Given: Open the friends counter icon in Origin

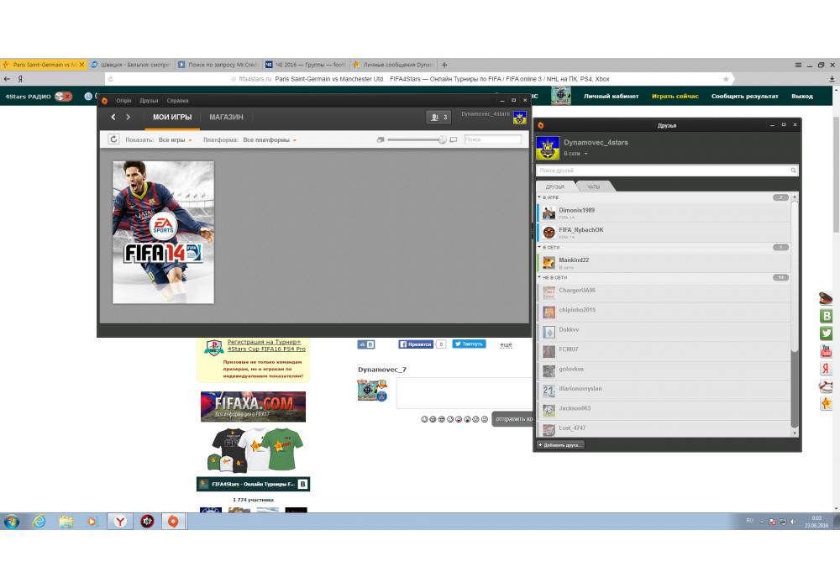Looking at the screenshot, I should tap(438, 118).
